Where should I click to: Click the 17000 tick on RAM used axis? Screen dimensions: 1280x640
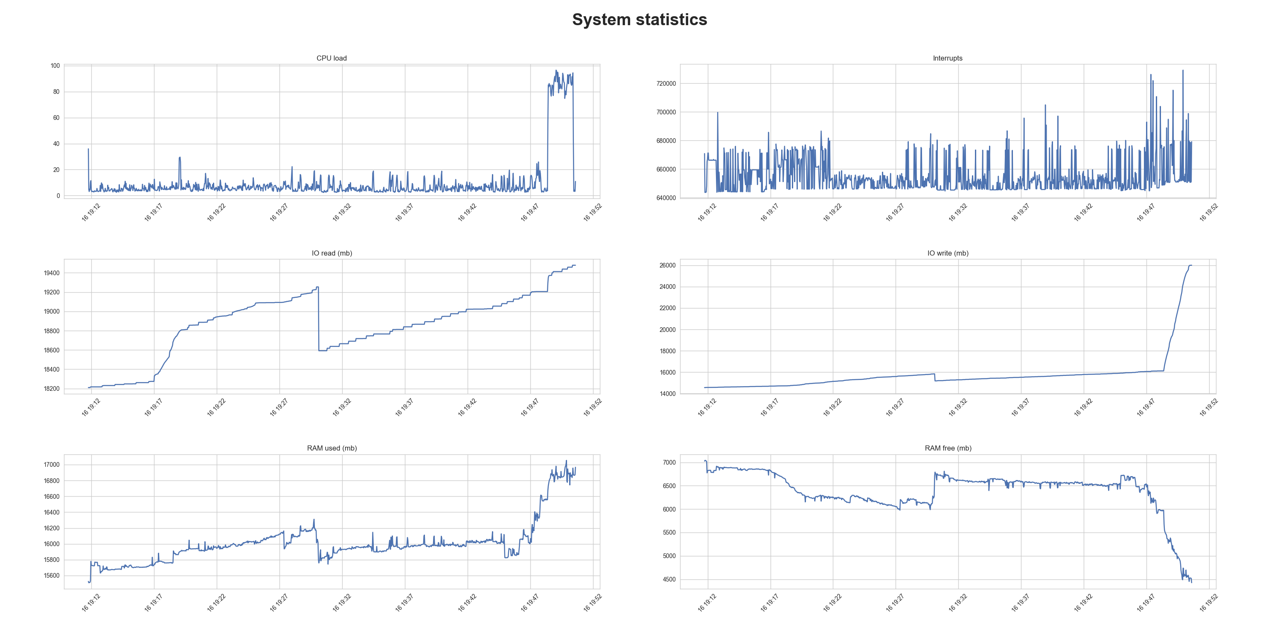tap(52, 465)
